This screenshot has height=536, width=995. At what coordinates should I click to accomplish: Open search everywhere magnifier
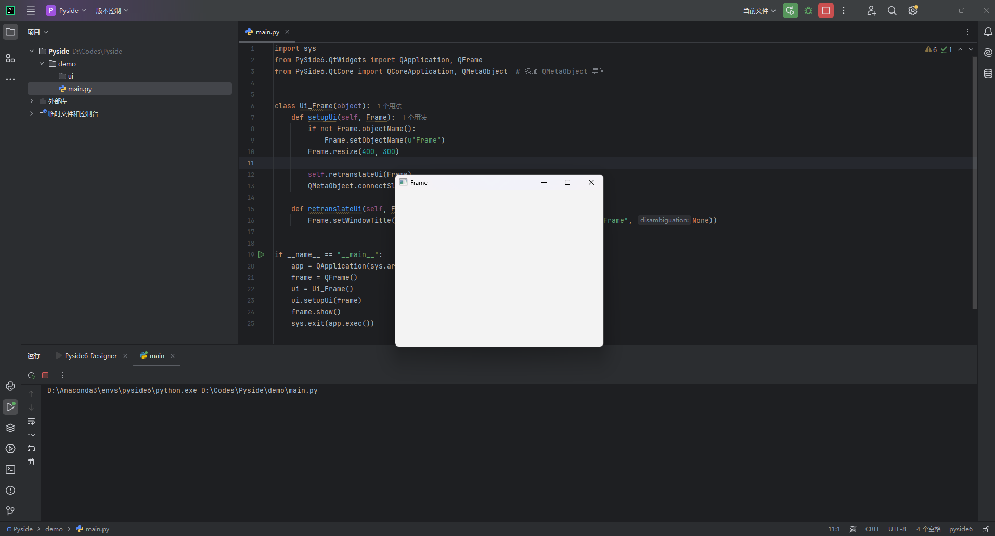[x=892, y=10]
